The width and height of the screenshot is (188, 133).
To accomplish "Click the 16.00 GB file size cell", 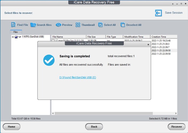I will (92, 40).
